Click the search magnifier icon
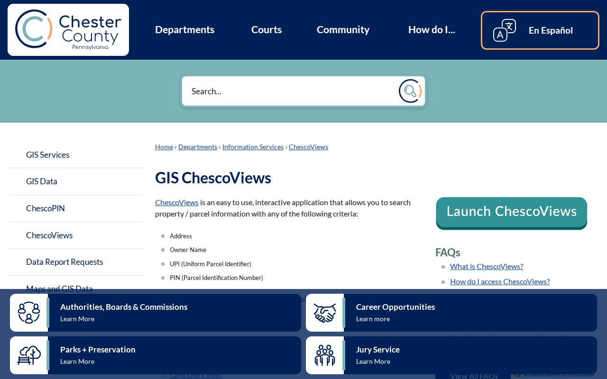607x379 pixels. pyautogui.click(x=410, y=91)
